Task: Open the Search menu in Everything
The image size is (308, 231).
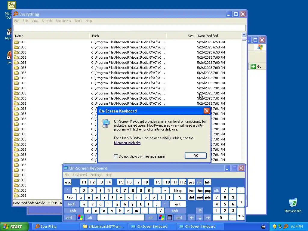Action: (47, 21)
